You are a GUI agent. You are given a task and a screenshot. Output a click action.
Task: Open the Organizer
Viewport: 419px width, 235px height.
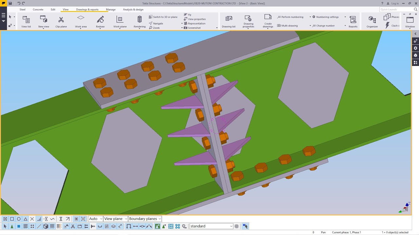372,22
